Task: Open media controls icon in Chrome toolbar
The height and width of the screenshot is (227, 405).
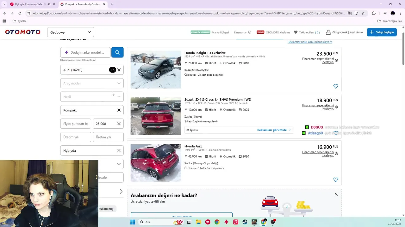Action: click(385, 13)
